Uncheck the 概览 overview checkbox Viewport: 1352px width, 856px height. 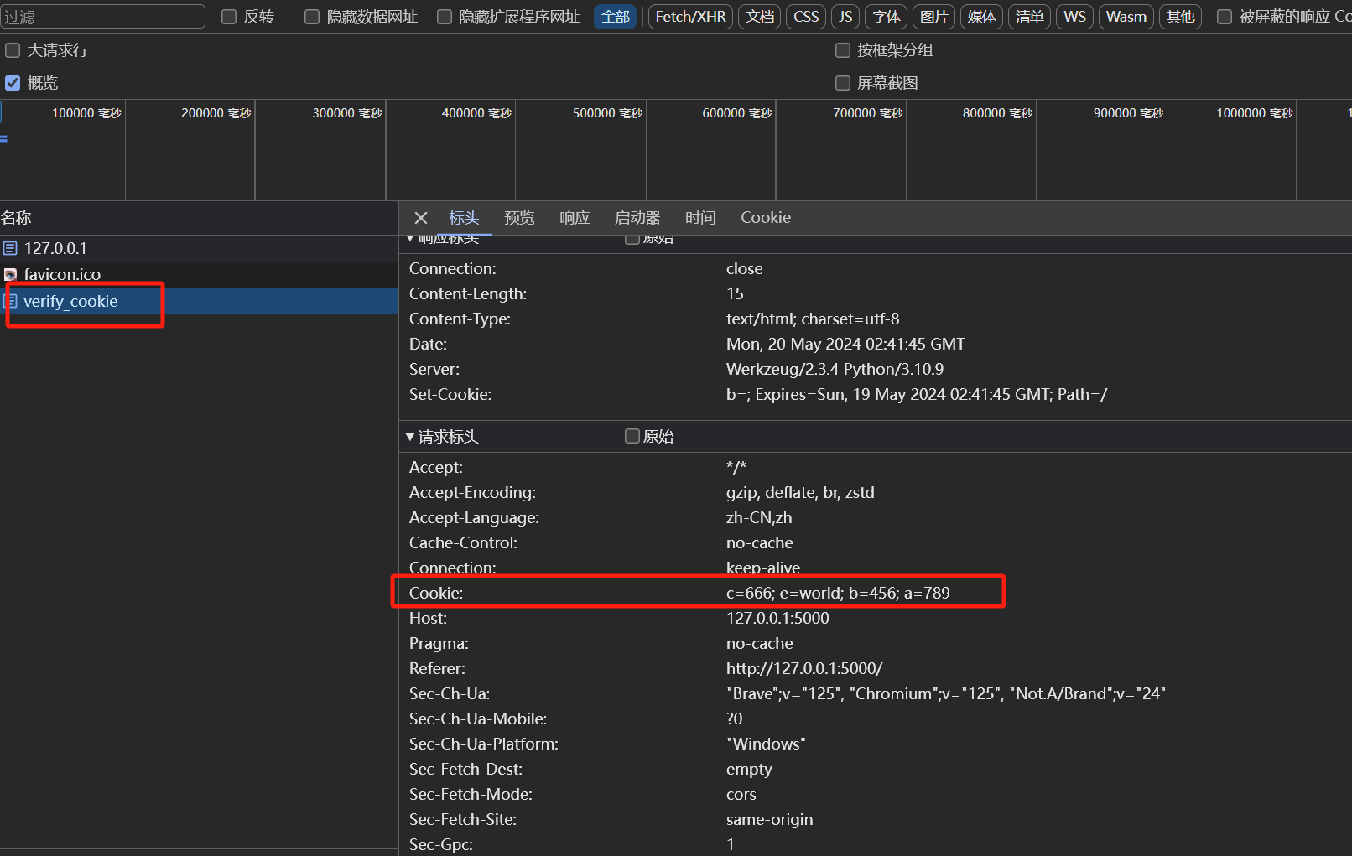[13, 83]
